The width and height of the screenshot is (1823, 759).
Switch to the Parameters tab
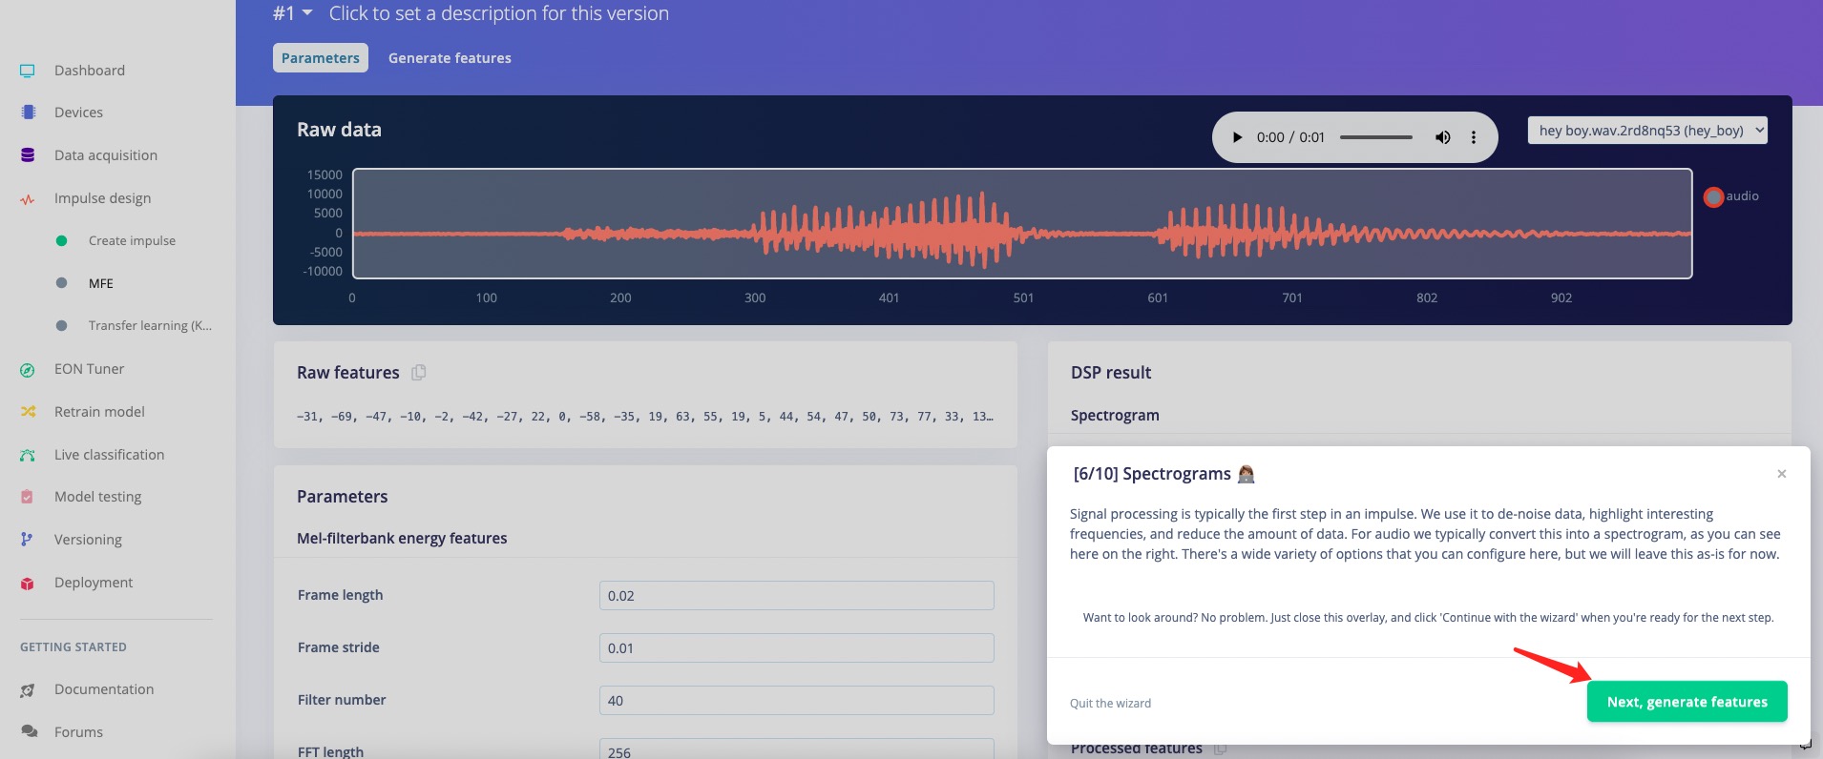(x=321, y=58)
